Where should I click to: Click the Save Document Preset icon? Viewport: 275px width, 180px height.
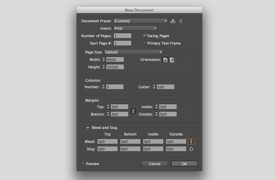(173, 21)
